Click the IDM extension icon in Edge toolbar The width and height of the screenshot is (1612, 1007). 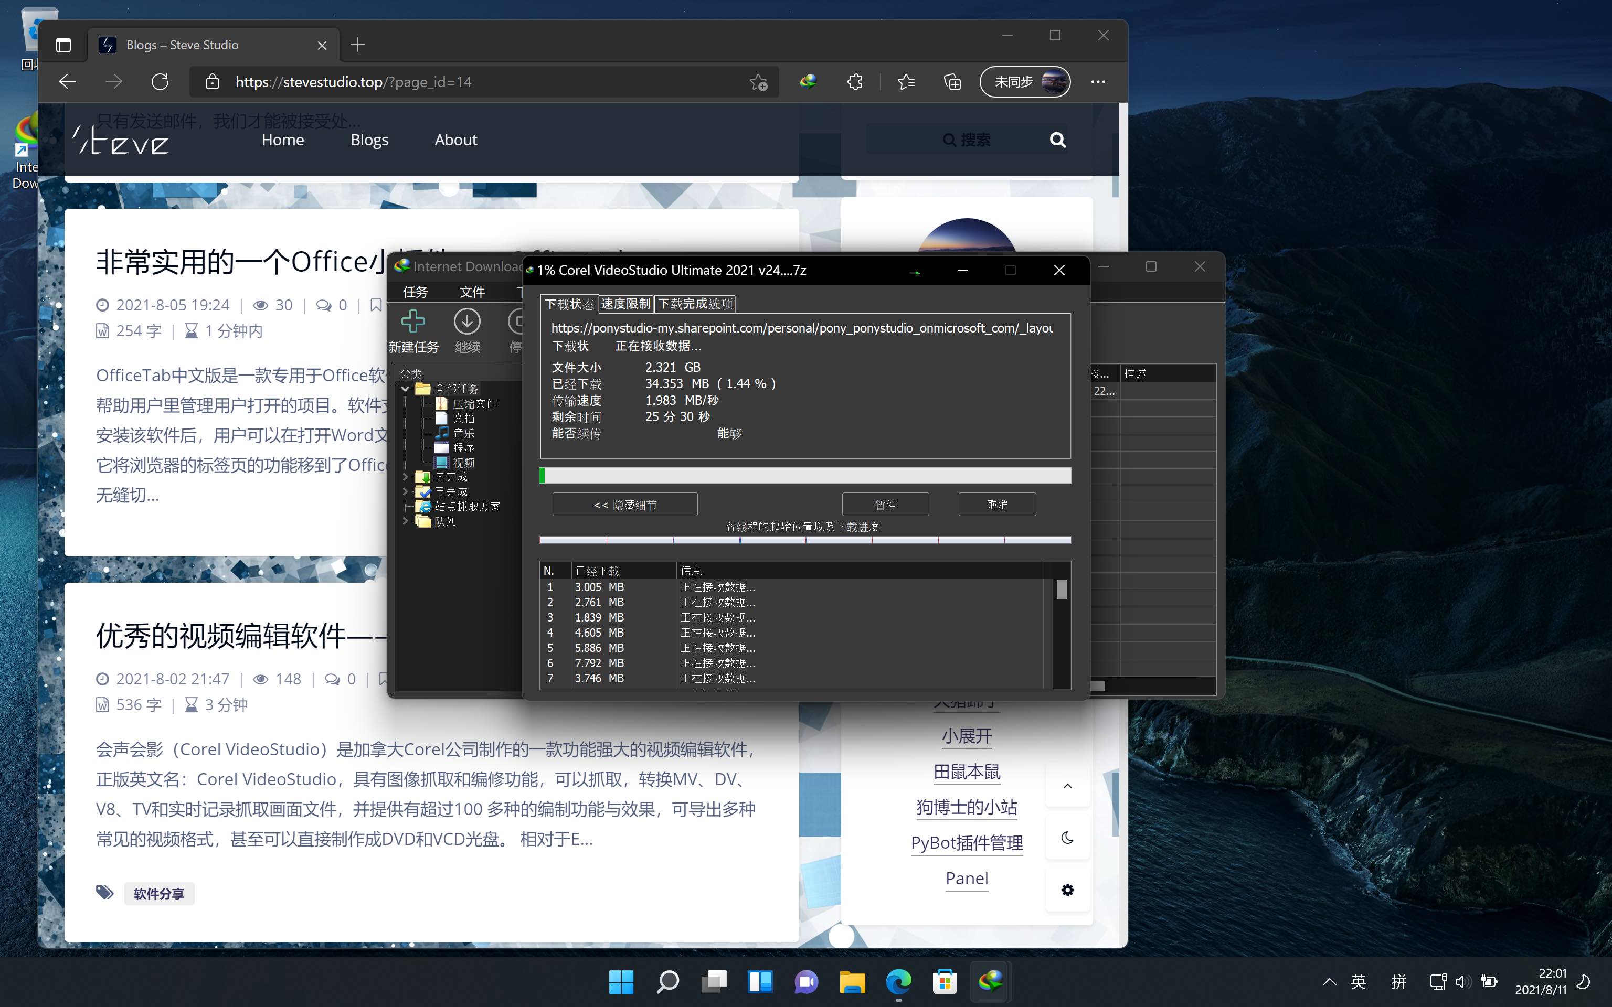tap(808, 82)
